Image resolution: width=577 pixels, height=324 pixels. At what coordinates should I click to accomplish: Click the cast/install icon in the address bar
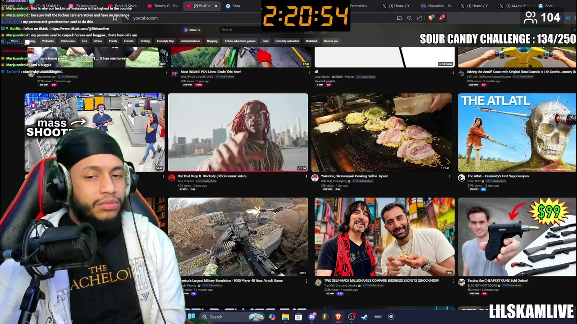pos(399,18)
